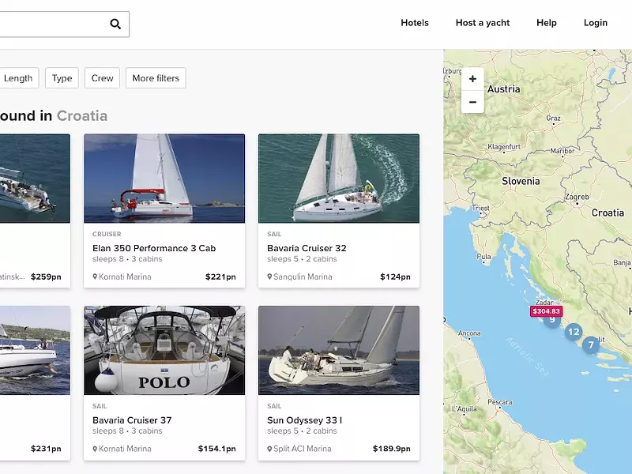Open the Help menu item
Image resolution: width=632 pixels, height=474 pixels.
pyautogui.click(x=546, y=23)
